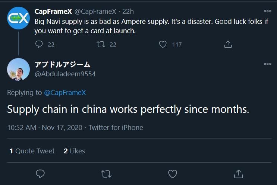
Task: View the 2 Likes list
Action: [74, 151]
